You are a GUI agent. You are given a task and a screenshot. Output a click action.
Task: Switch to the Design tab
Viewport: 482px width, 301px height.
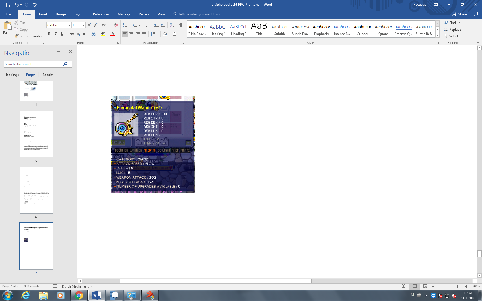(x=61, y=14)
